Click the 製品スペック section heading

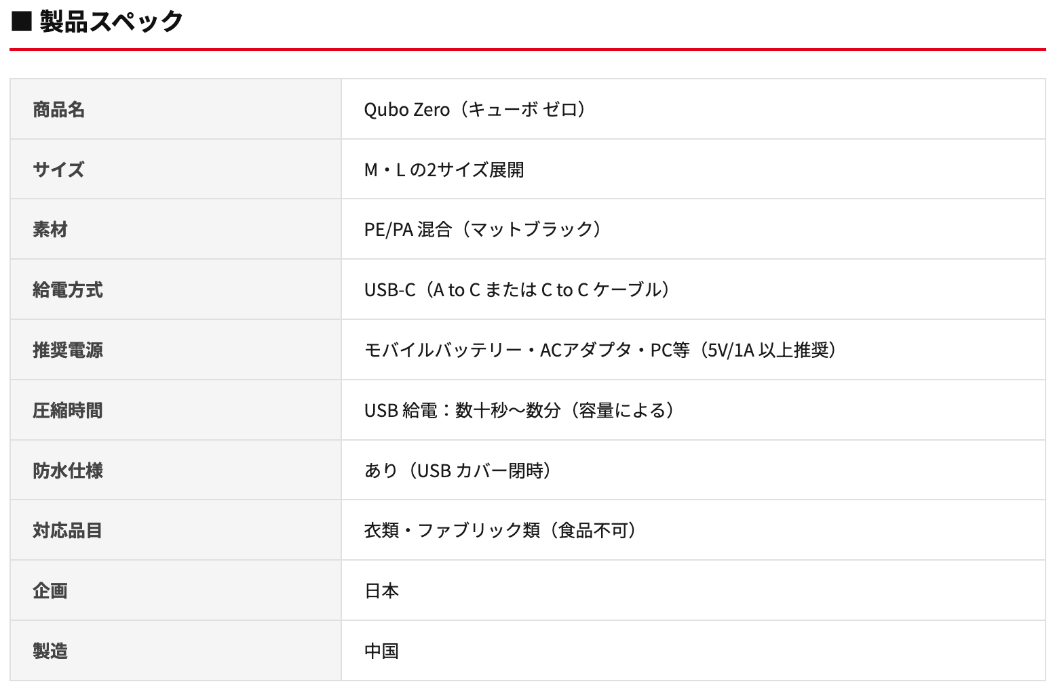tap(111, 22)
